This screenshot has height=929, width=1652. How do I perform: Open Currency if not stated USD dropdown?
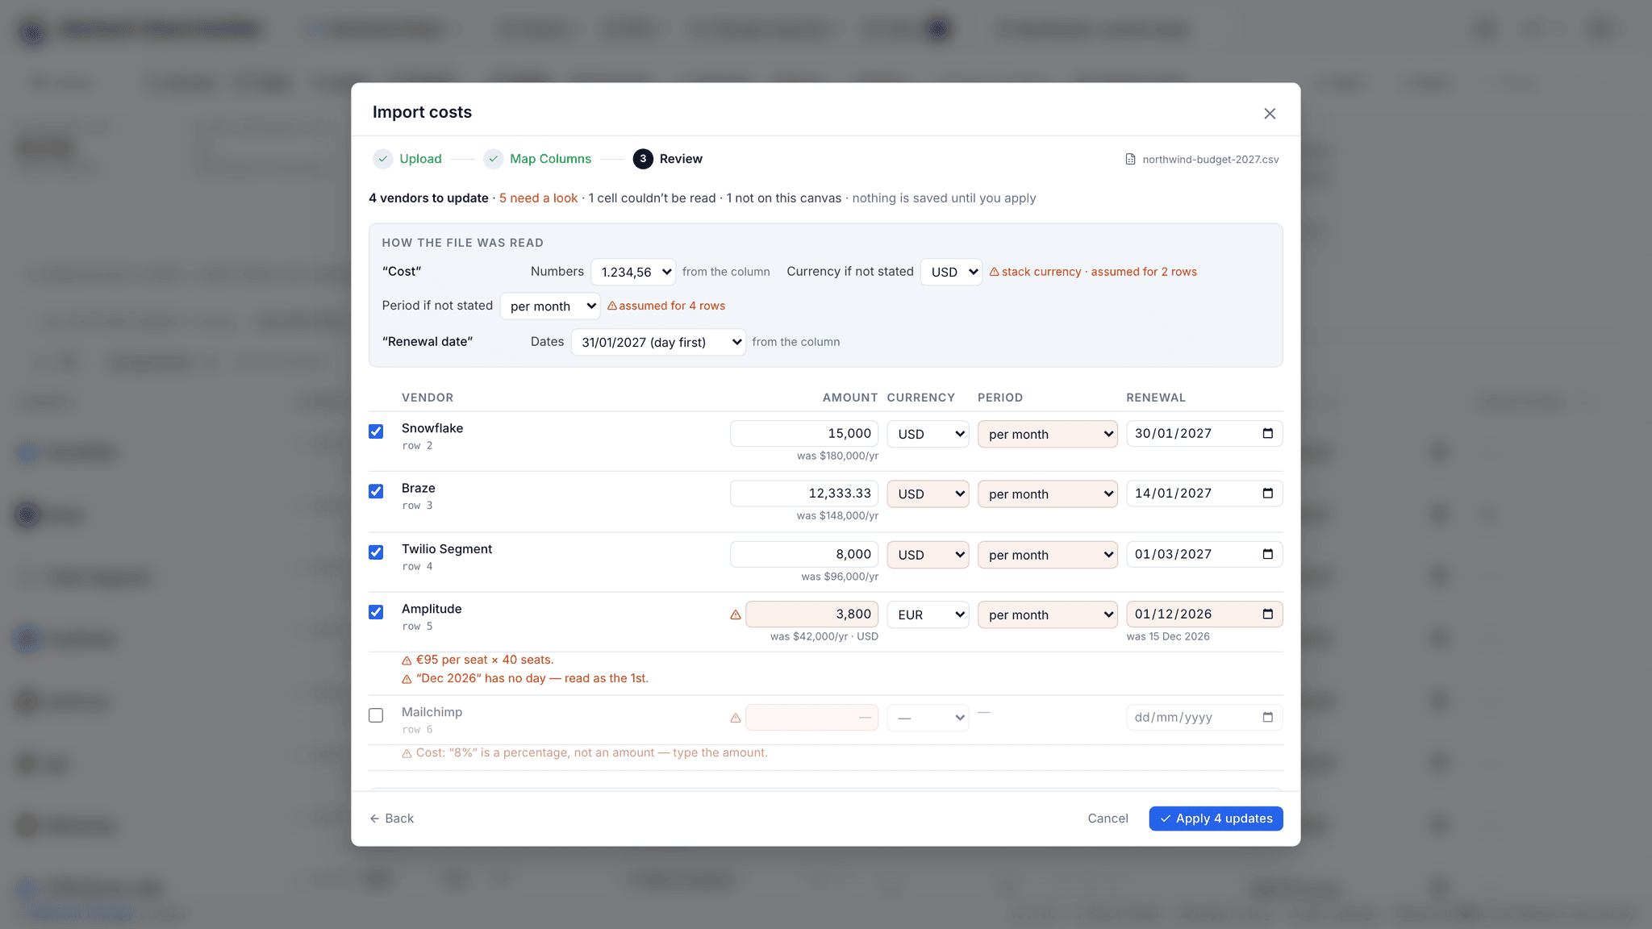tap(951, 272)
